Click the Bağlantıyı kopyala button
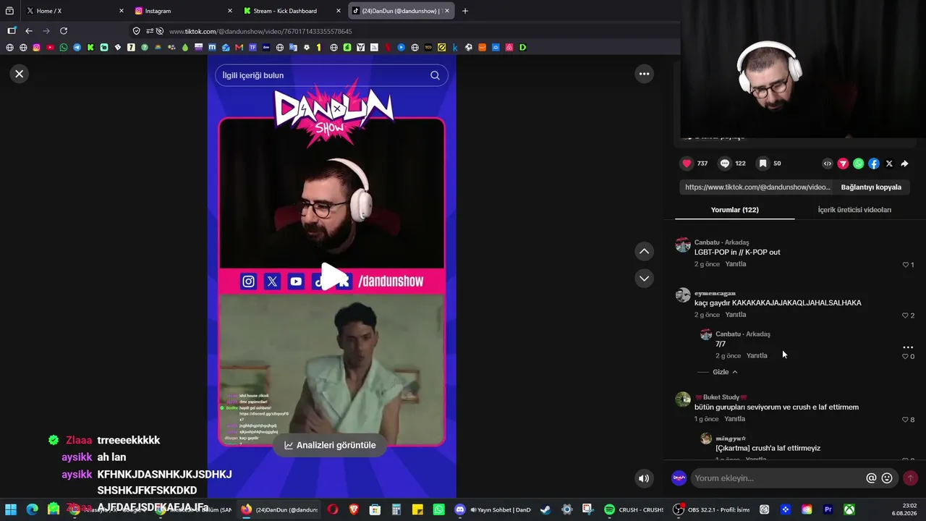 point(871,187)
